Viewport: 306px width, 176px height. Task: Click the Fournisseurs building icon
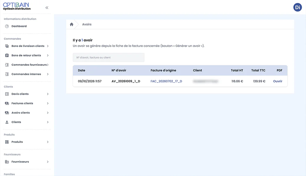7,162
